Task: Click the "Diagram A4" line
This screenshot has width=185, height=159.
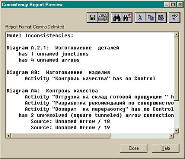Action: click(52, 91)
